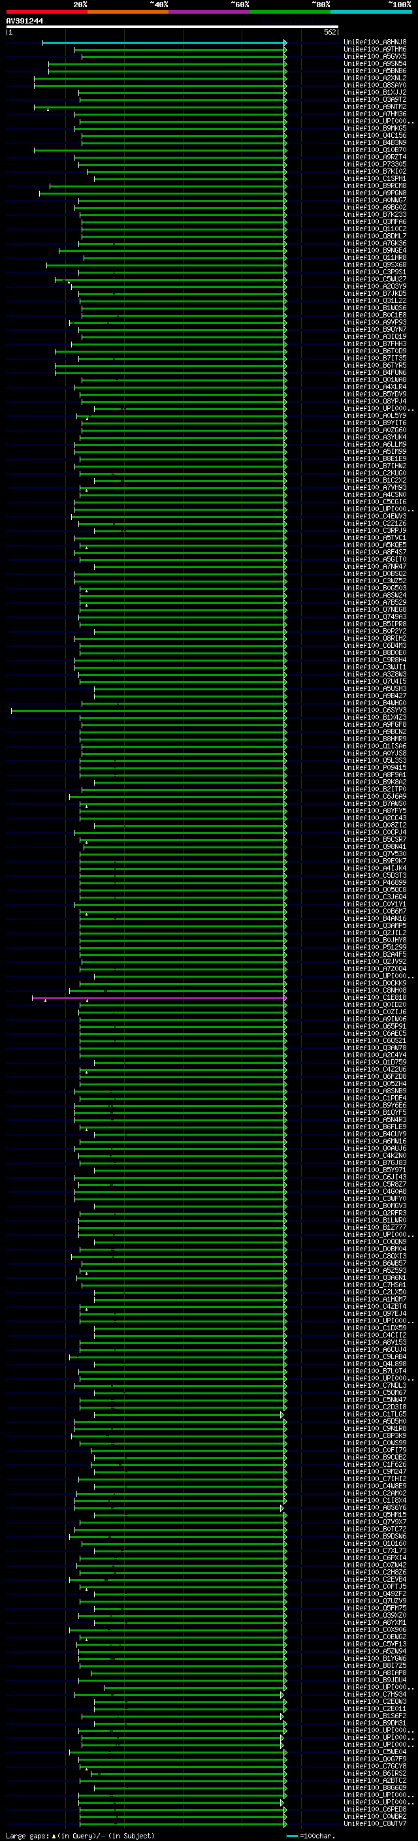Open hit UniRef100_Q8DML7
The height and width of the screenshot is (1841, 418).
point(375,236)
